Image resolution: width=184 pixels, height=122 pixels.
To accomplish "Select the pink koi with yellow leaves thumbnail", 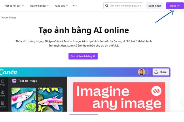I will coord(50,99).
